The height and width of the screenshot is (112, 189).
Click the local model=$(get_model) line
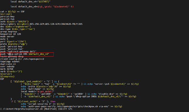(x=36, y=91)
